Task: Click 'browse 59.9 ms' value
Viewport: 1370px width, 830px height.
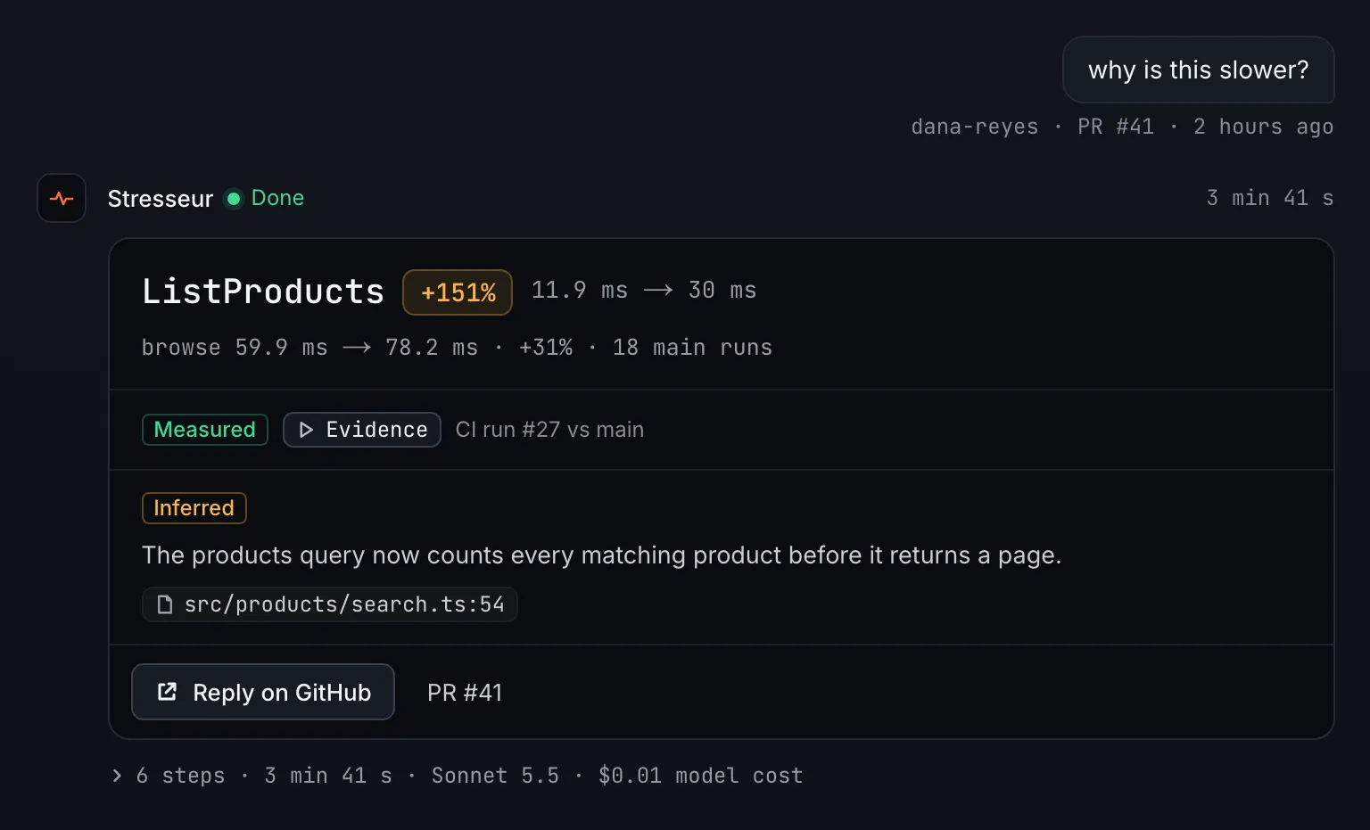Action: click(x=235, y=348)
